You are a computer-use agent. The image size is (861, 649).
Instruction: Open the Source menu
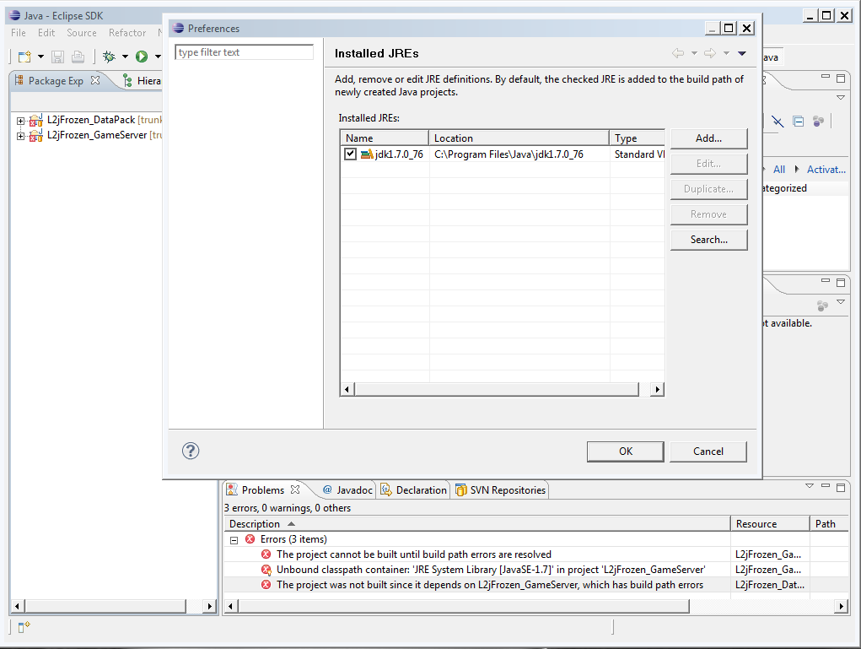click(x=82, y=33)
